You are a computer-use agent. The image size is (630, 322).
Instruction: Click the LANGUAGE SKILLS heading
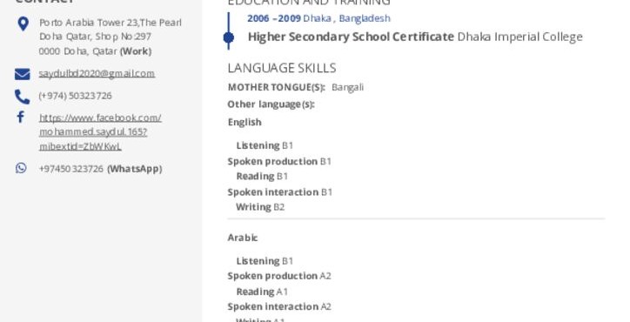(282, 68)
